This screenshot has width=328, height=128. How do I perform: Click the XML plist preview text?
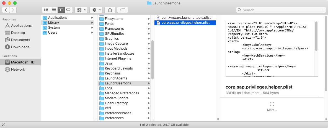point(270,49)
